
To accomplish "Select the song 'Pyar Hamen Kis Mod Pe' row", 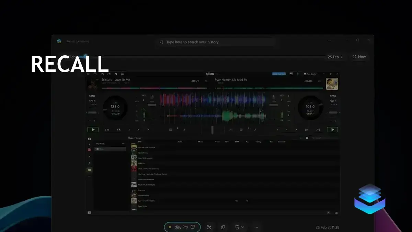I will coord(235,201).
